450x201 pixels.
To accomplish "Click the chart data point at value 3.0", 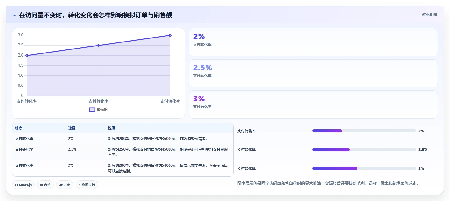I will click(170, 35).
